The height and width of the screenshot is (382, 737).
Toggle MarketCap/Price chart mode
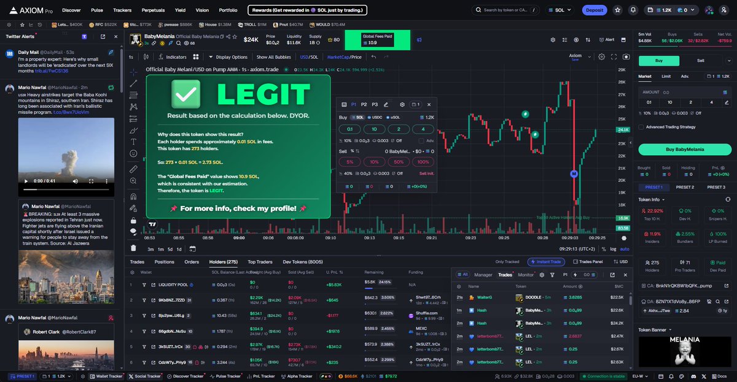tap(345, 57)
